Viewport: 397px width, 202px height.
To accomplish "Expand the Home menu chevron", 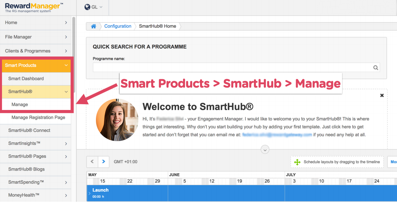I will pyautogui.click(x=66, y=22).
